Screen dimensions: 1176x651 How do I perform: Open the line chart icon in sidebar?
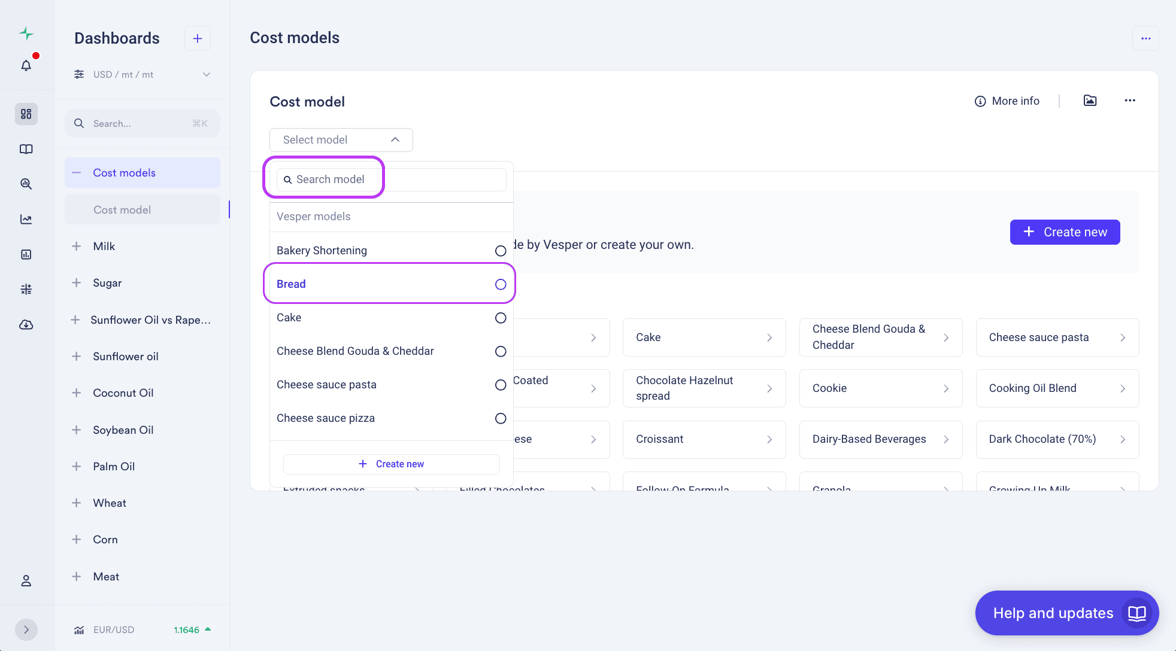[26, 219]
